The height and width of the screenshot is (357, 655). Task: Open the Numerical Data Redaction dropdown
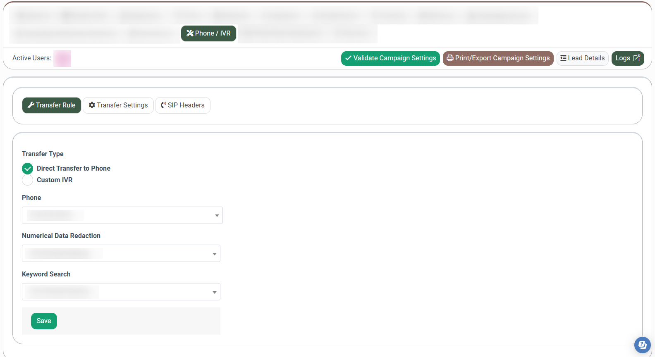click(x=121, y=254)
